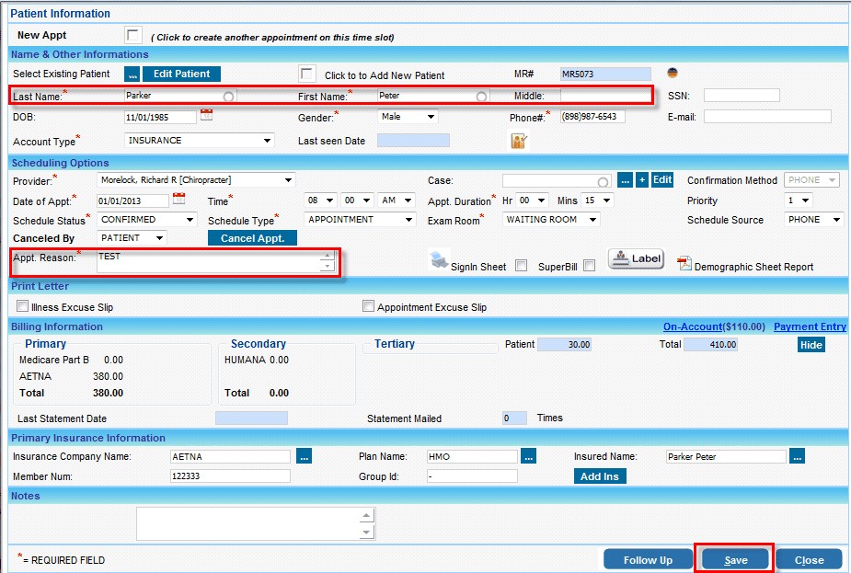Open the Exam Room dropdown
This screenshot has width=851, height=573.
(x=592, y=220)
